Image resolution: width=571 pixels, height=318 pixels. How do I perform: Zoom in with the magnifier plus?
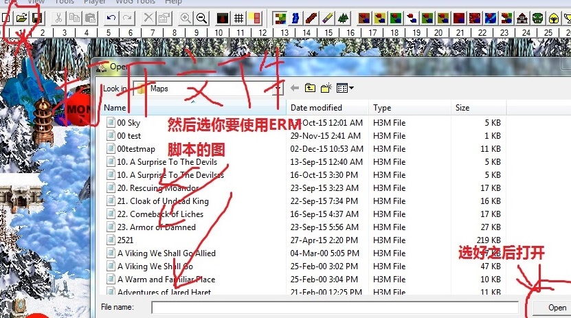pos(186,18)
